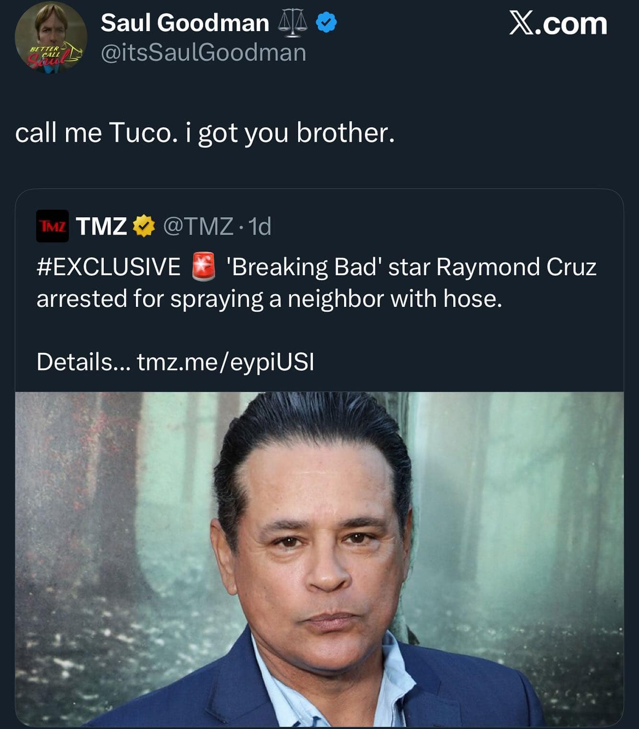Open the tmz.me/eypiUSI link

[225, 362]
